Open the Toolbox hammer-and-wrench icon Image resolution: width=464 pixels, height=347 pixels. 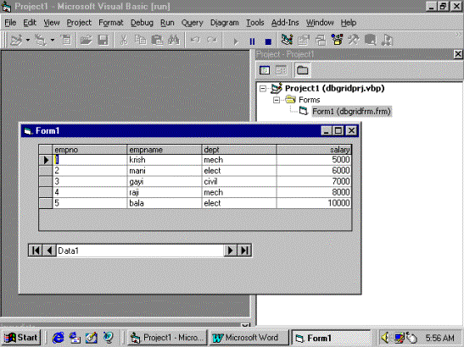pos(354,40)
